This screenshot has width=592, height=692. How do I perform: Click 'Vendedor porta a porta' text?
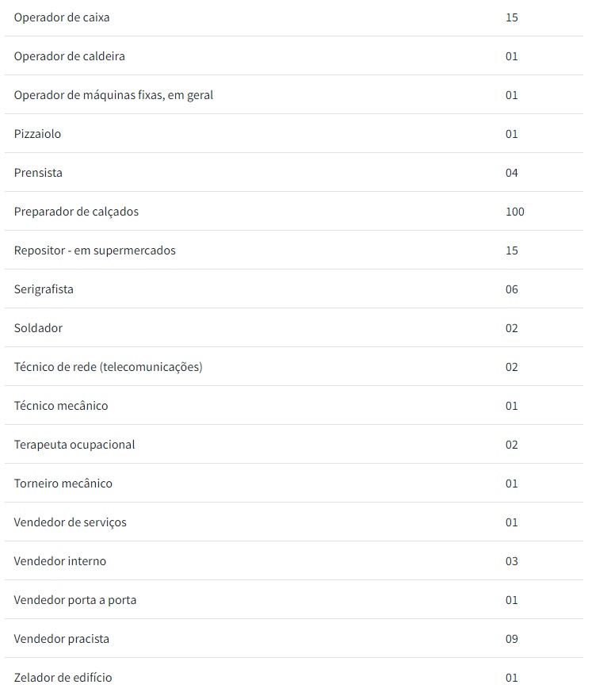[x=75, y=600]
